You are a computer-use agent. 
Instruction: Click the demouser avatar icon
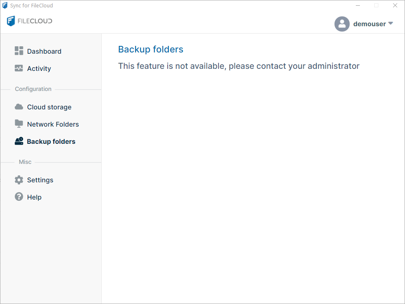point(342,24)
